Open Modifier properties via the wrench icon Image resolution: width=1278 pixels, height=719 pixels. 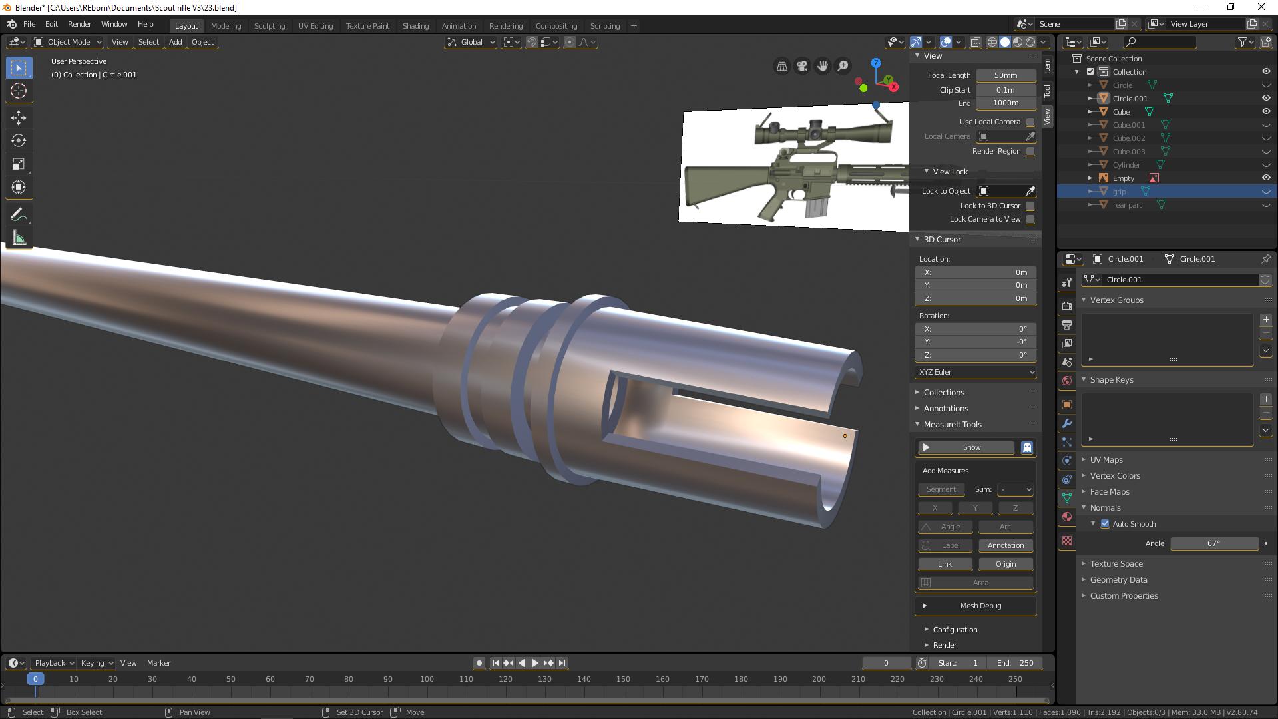coord(1067,423)
